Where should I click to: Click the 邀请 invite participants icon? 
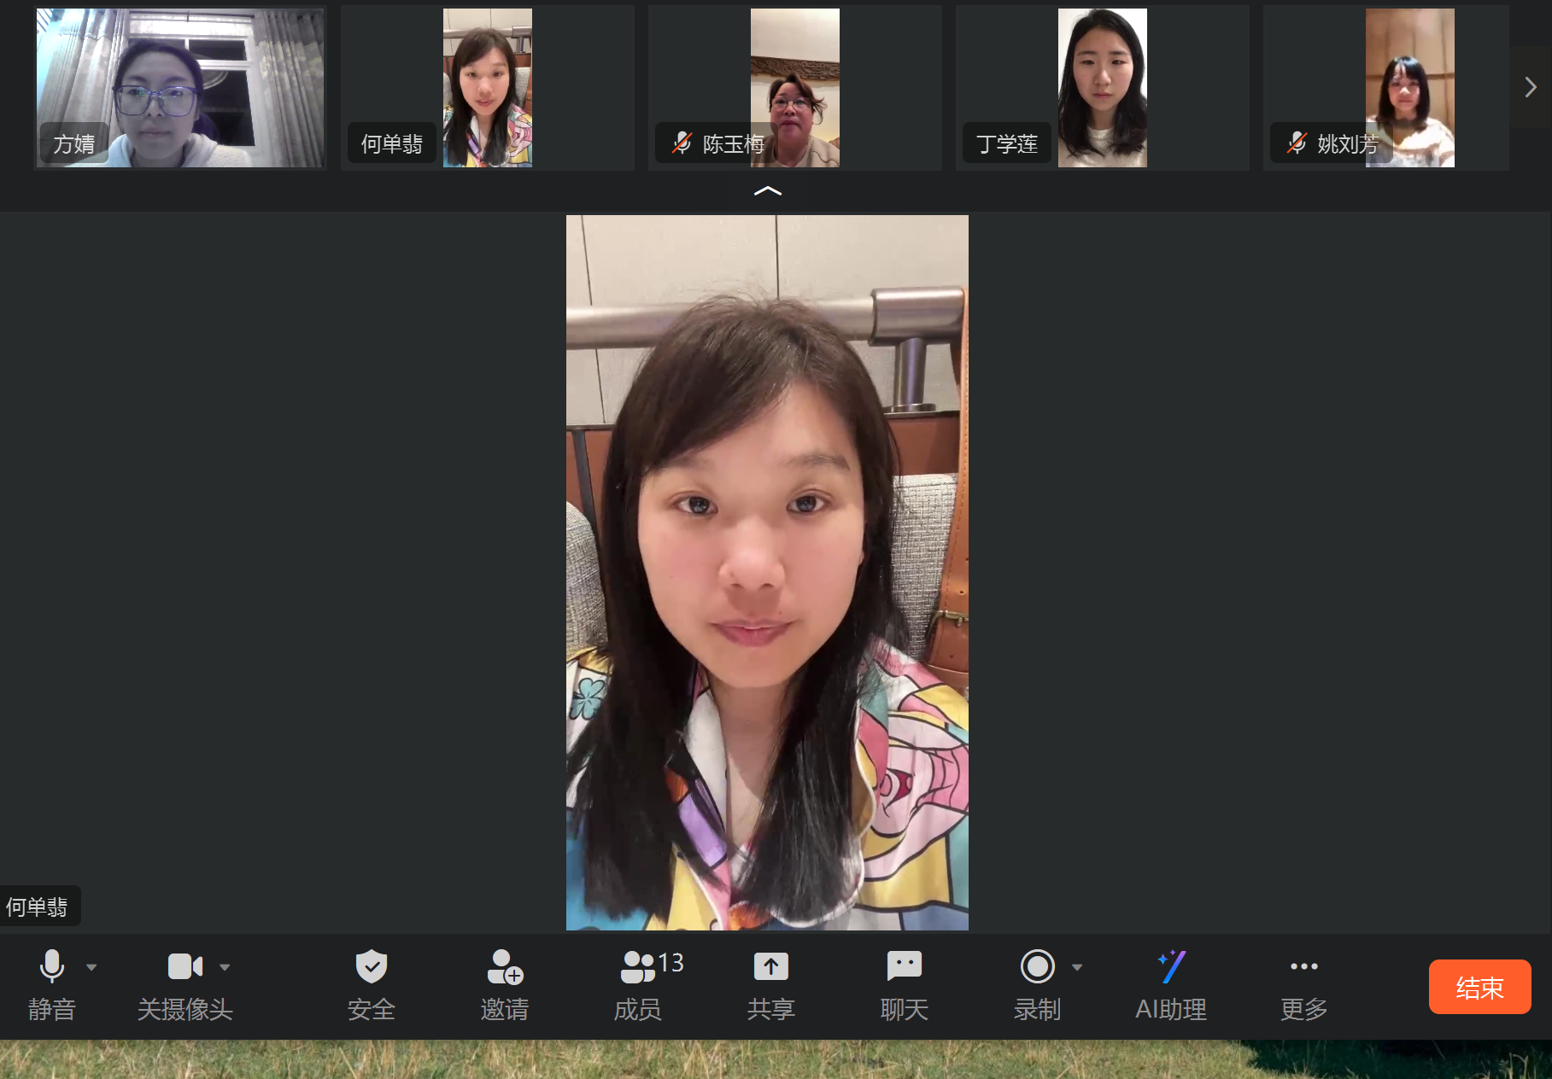(505, 966)
